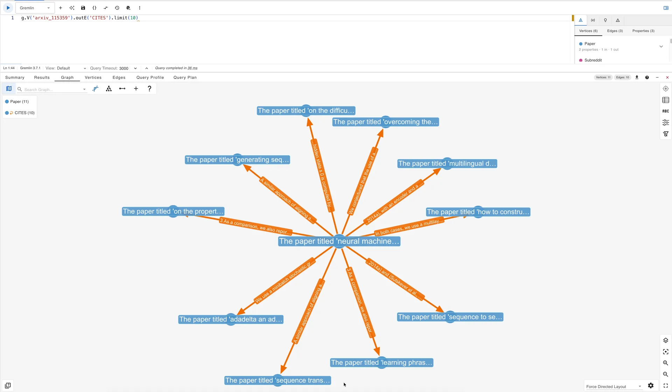Switch to the Edges (3) schema tab

(x=615, y=31)
